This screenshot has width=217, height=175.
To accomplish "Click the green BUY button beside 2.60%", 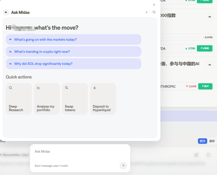I will (x=205, y=86).
